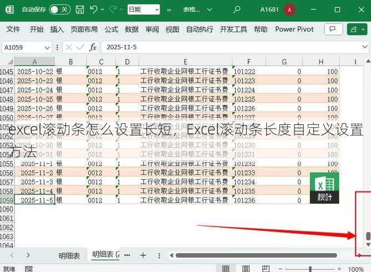Click the Excel app logo icon

point(9,9)
